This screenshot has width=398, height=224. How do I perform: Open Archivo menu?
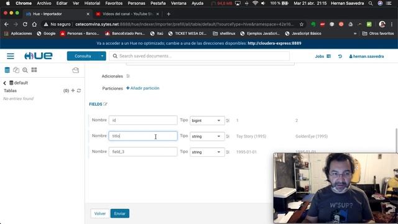tap(44, 3)
